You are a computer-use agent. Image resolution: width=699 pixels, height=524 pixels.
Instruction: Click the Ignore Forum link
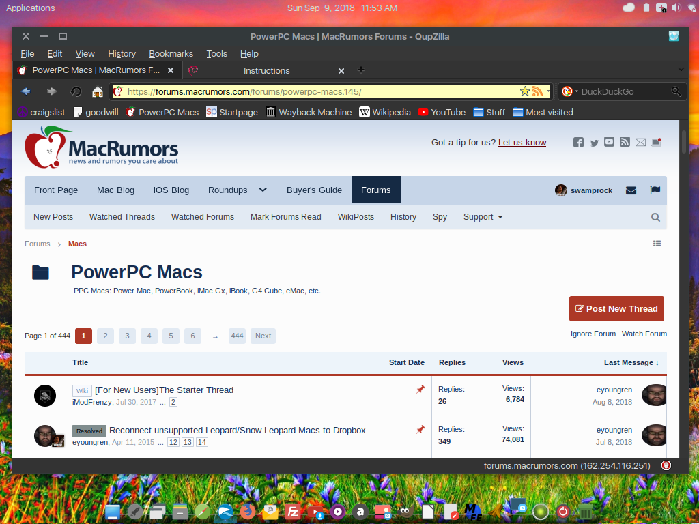tap(593, 334)
